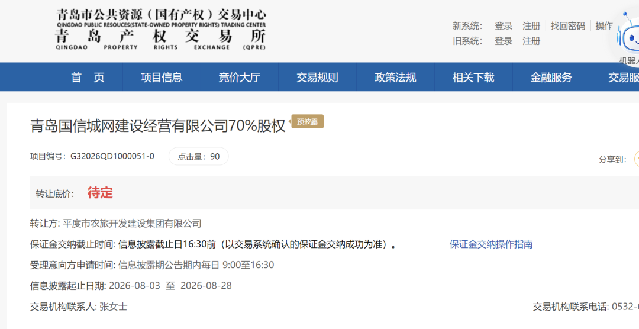Click the 操作 link at top right
The width and height of the screenshot is (639, 329).
pyautogui.click(x=604, y=26)
